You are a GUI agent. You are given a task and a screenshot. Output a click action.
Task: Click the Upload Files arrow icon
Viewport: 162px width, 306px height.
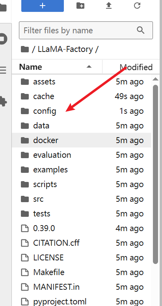tap(109, 6)
